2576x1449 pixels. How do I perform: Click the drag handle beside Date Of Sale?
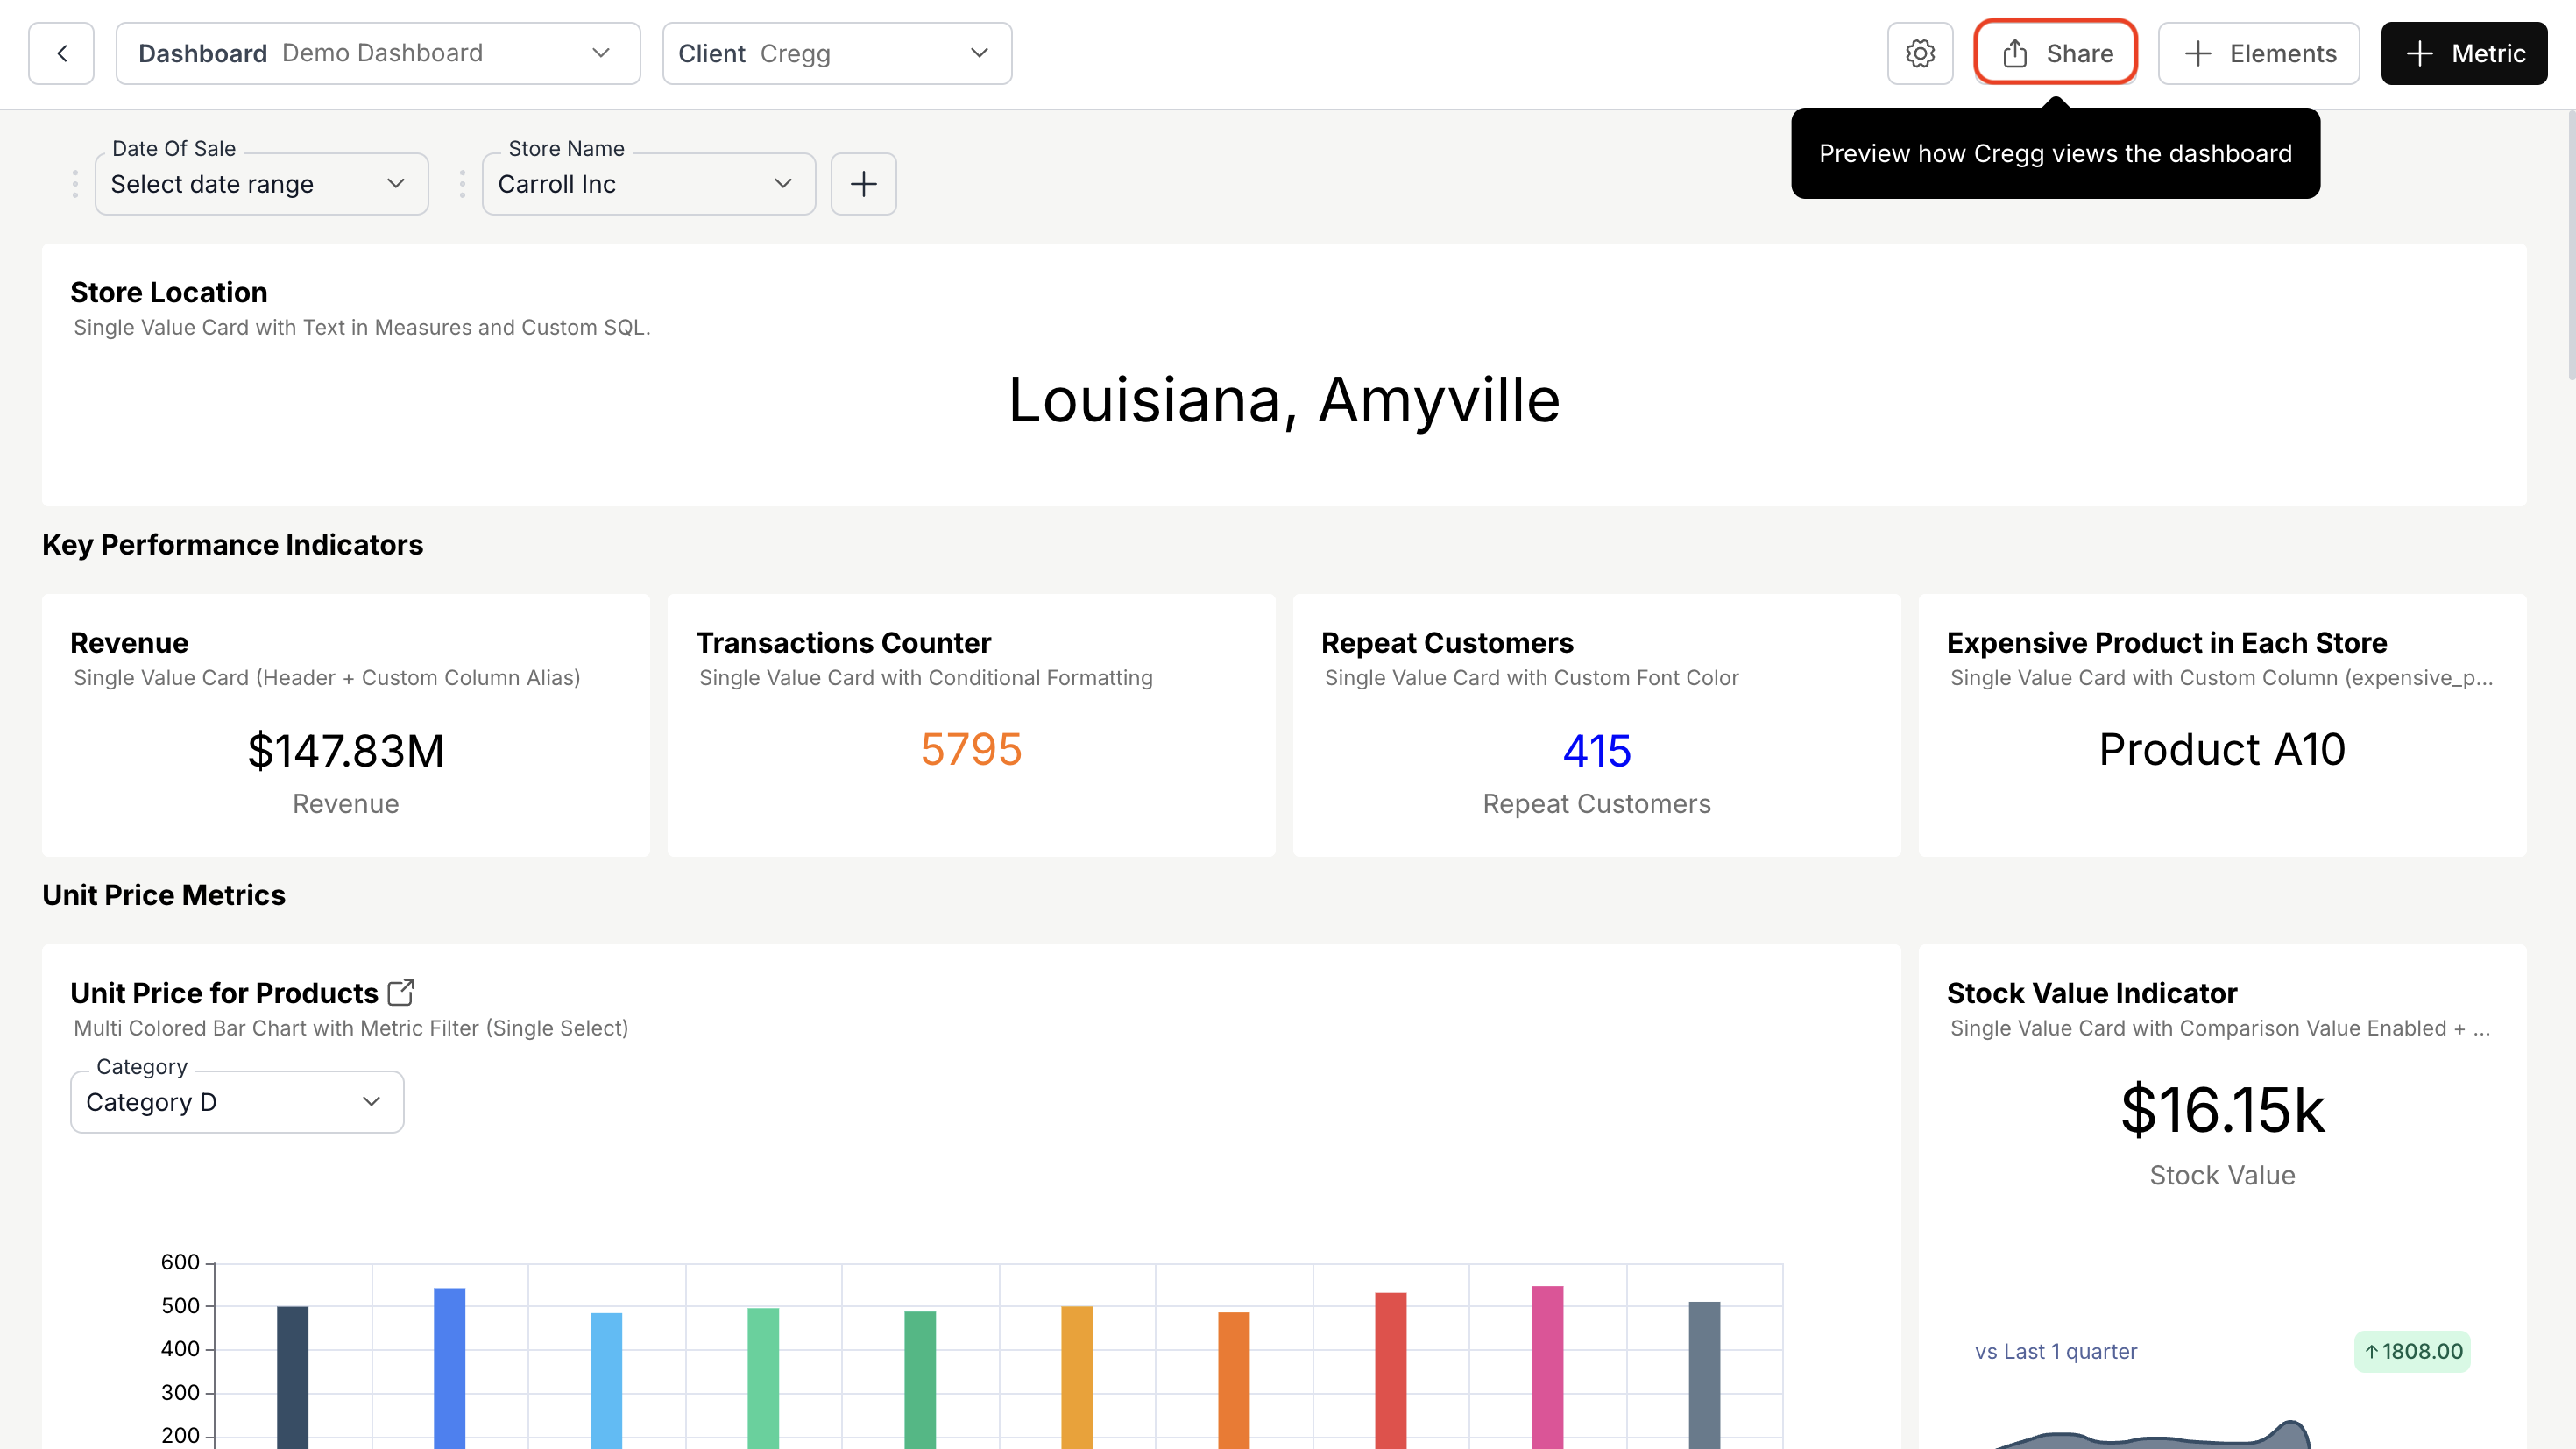coord(75,184)
